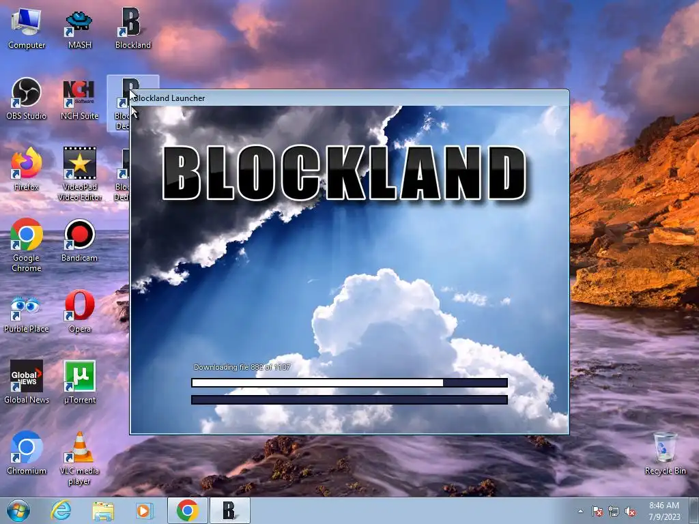
Task: Show hidden tray icons arrow
Action: (x=580, y=511)
